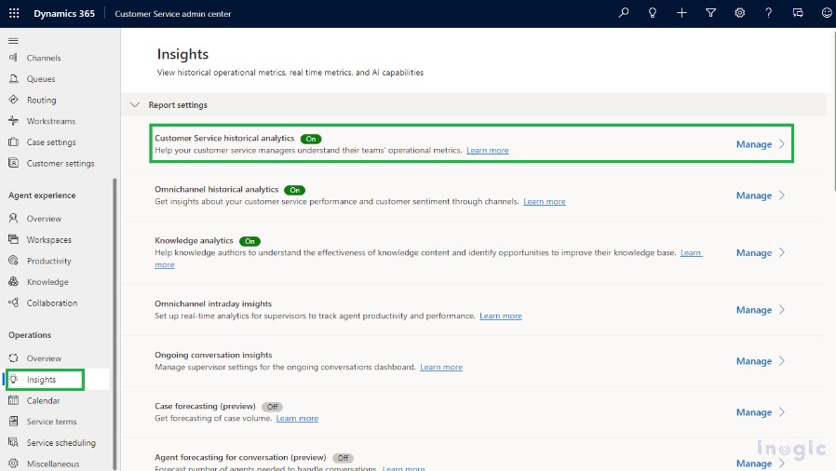Open Learn more link for Ongoing conversation insights
The height and width of the screenshot is (471, 836).
pos(441,368)
